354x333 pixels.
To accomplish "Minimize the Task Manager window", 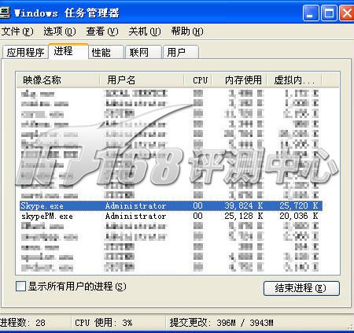I will click(311, 13).
